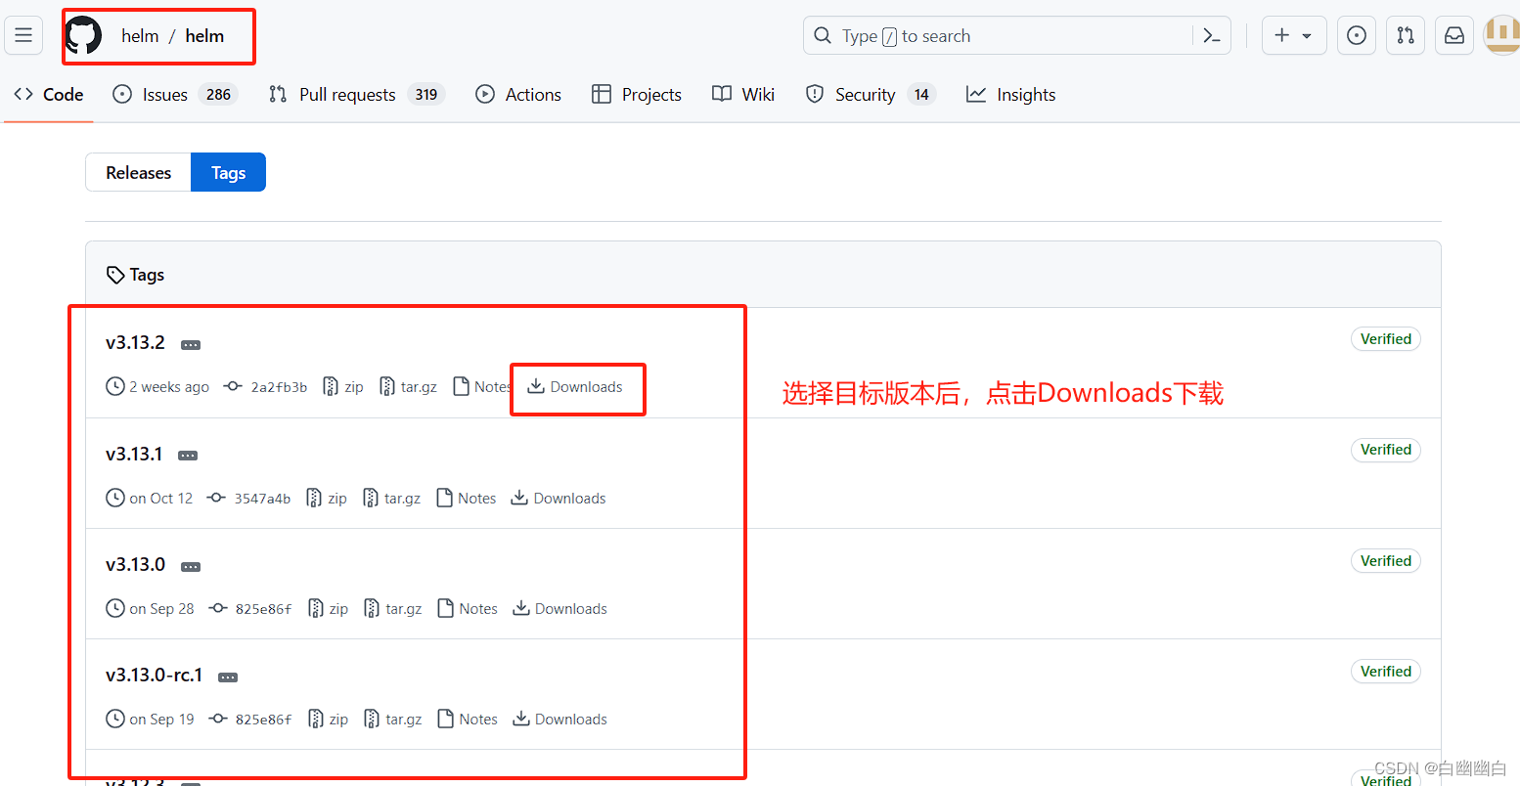Click the 286 issues count badge
The image size is (1520, 786).
click(x=218, y=95)
